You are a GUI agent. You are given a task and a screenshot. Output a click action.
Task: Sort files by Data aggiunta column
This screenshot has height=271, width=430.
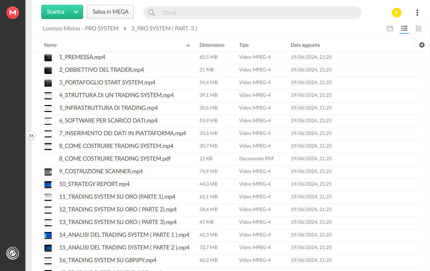305,45
